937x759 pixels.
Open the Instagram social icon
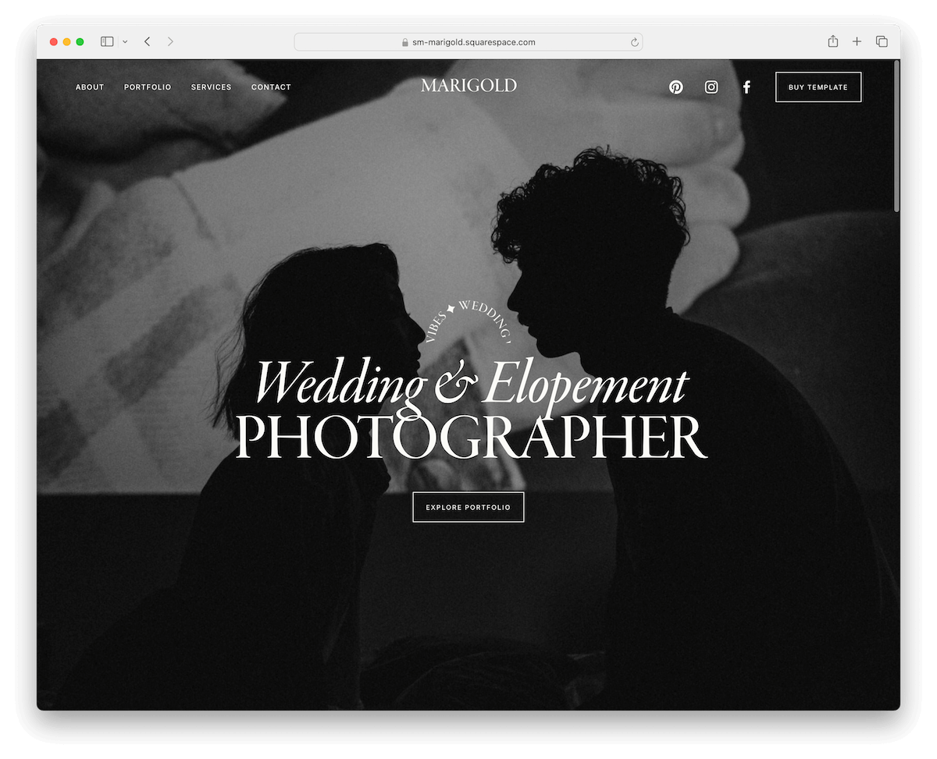pyautogui.click(x=711, y=87)
